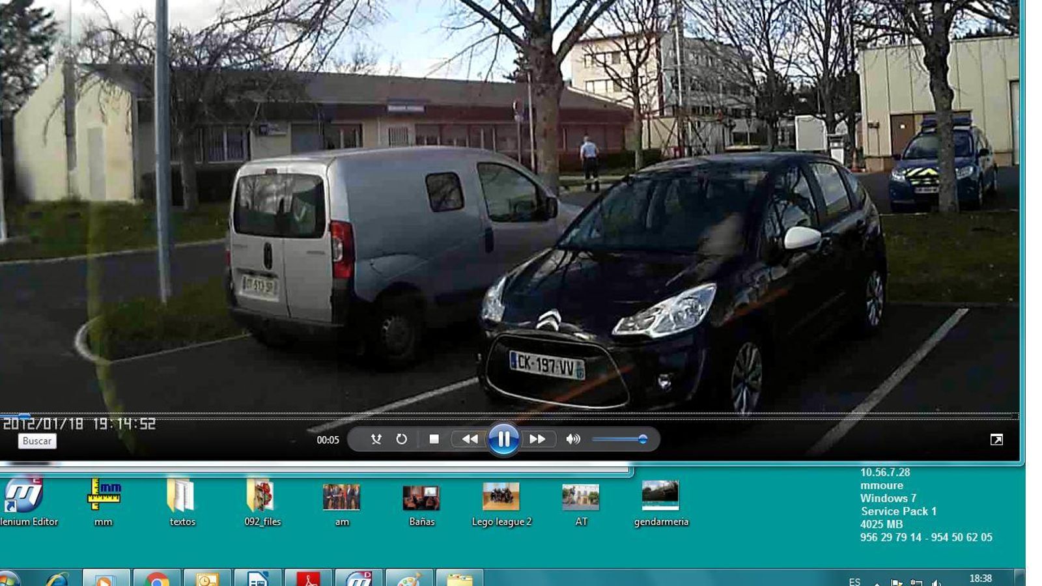The width and height of the screenshot is (1042, 586).
Task: Select the Lego league 2 desktop icon
Action: click(x=501, y=497)
